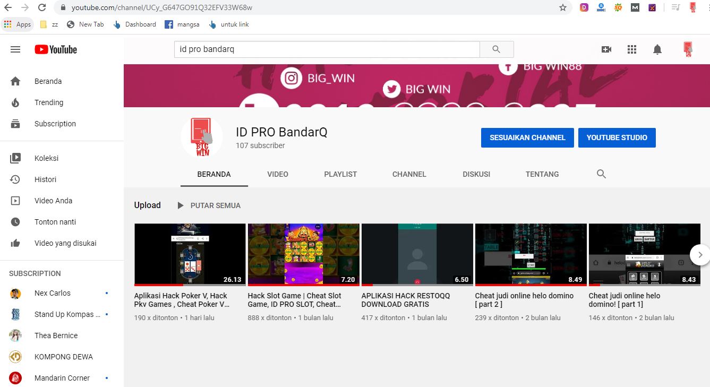Switch to the BERANDA channel tab
This screenshot has height=387, width=710.
pyautogui.click(x=214, y=174)
